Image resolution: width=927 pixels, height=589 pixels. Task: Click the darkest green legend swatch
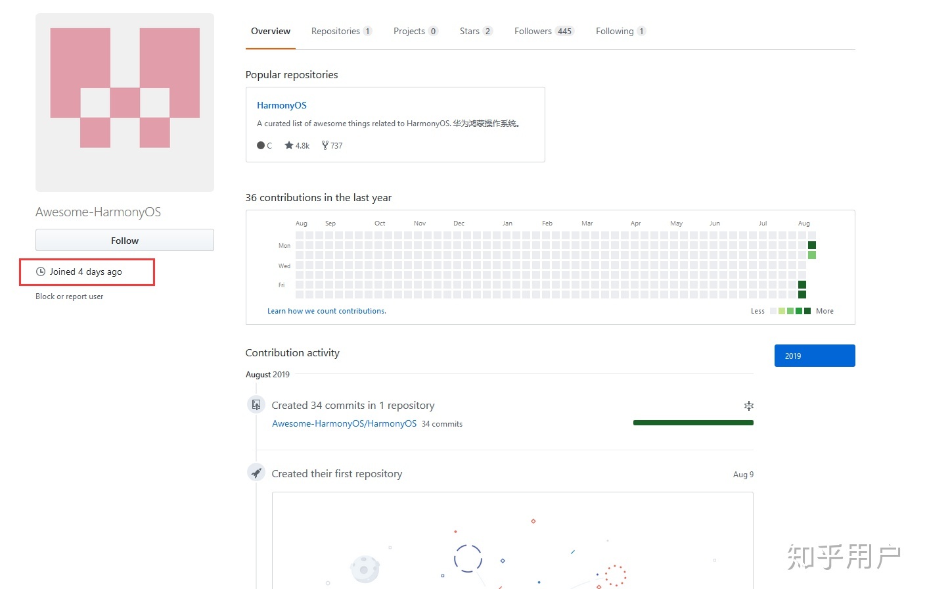click(807, 311)
